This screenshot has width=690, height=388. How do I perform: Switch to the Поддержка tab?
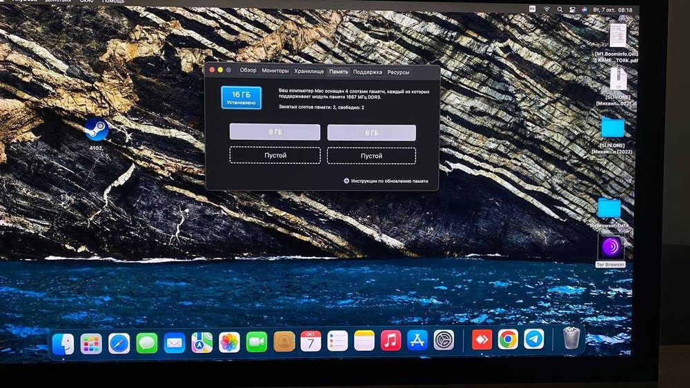click(368, 72)
